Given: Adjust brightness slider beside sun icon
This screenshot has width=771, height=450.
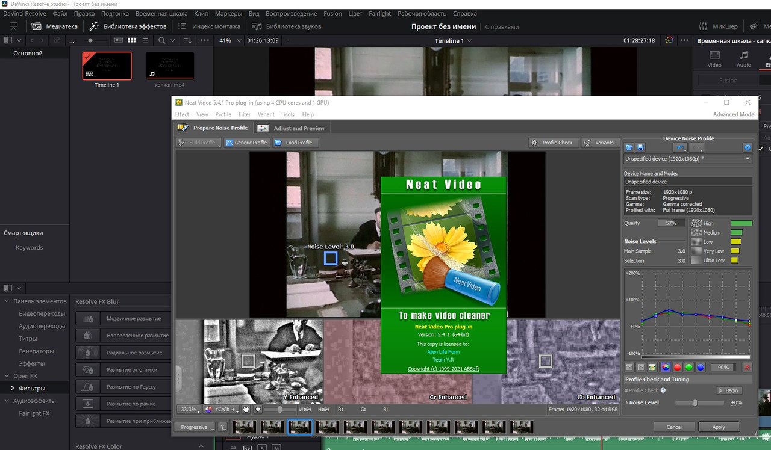Looking at the screenshot, I should (280, 409).
